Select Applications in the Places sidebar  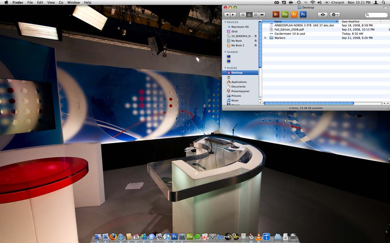click(x=239, y=82)
